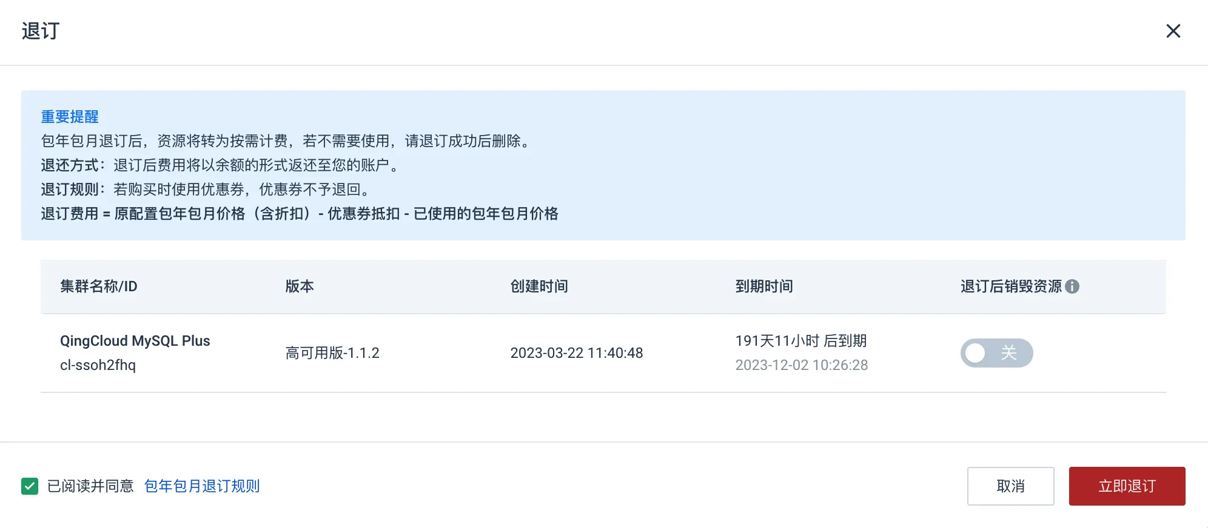The height and width of the screenshot is (528, 1208).
Task: Uncheck the 已阅读并同意 checkbox
Action: [30, 486]
